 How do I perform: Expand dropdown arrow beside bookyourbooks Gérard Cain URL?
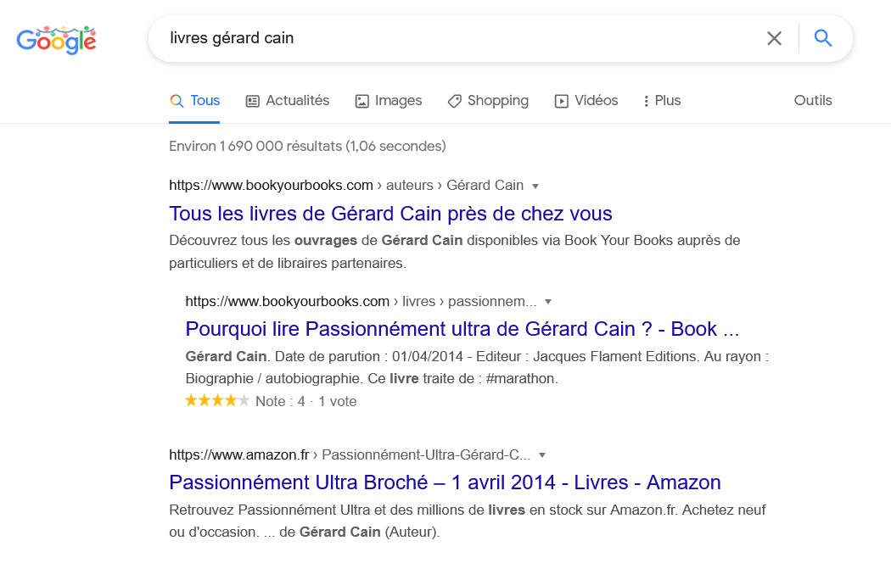[535, 187]
